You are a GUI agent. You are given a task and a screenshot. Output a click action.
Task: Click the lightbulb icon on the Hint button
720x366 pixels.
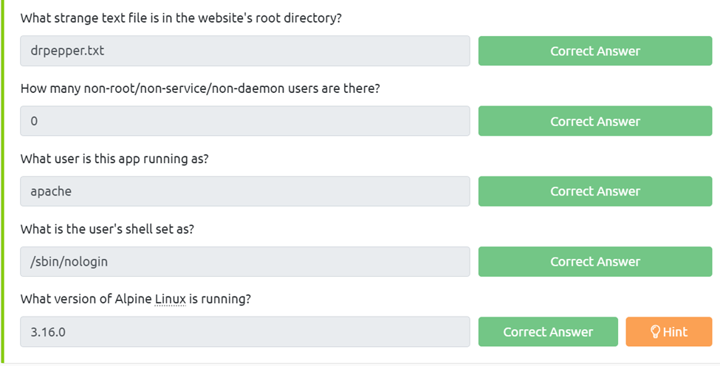[x=654, y=332]
